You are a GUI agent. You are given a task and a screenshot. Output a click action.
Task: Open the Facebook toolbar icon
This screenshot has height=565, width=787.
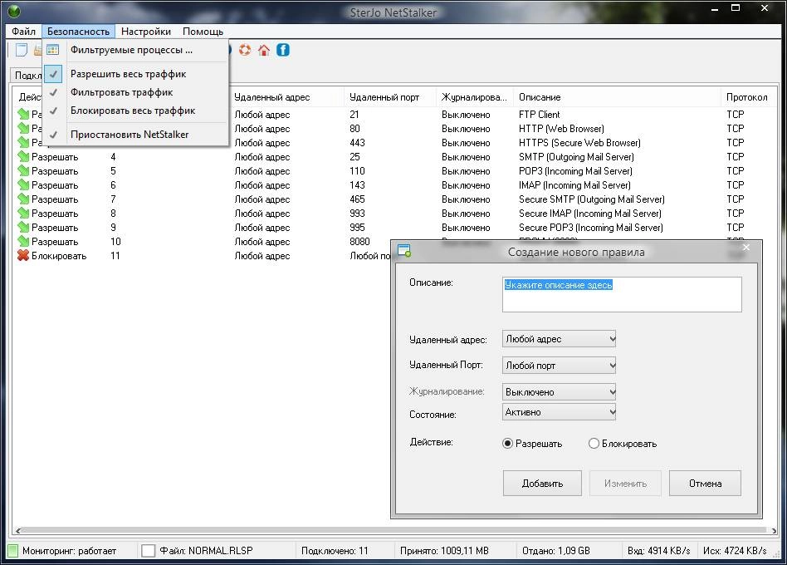[x=283, y=50]
